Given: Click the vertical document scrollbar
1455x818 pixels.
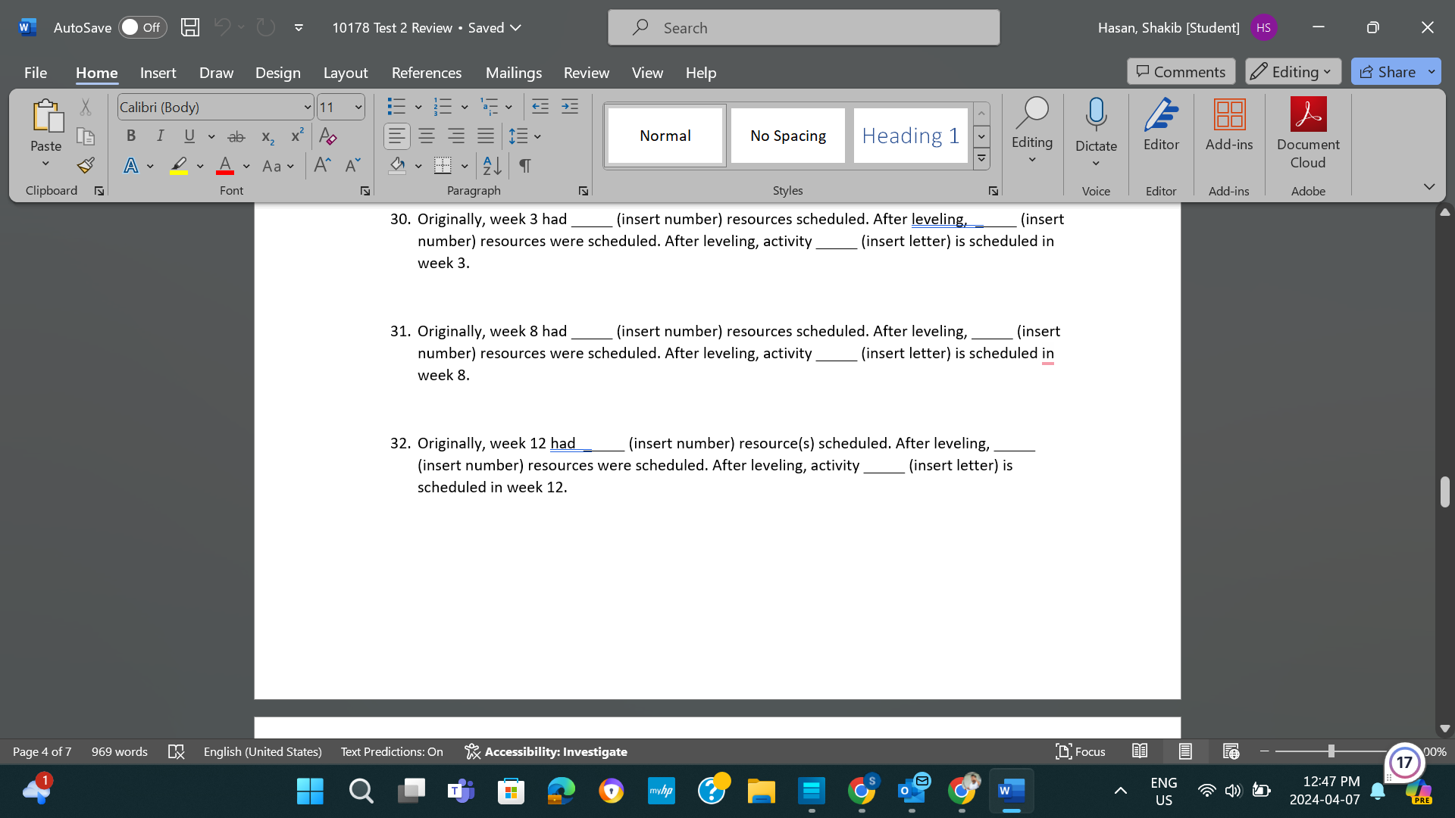Looking at the screenshot, I should pos(1444,492).
